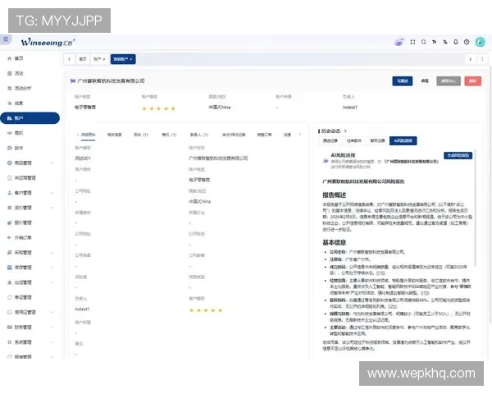Click the gray transfer-to-others button
The width and height of the screenshot is (492, 394).
coord(449,81)
